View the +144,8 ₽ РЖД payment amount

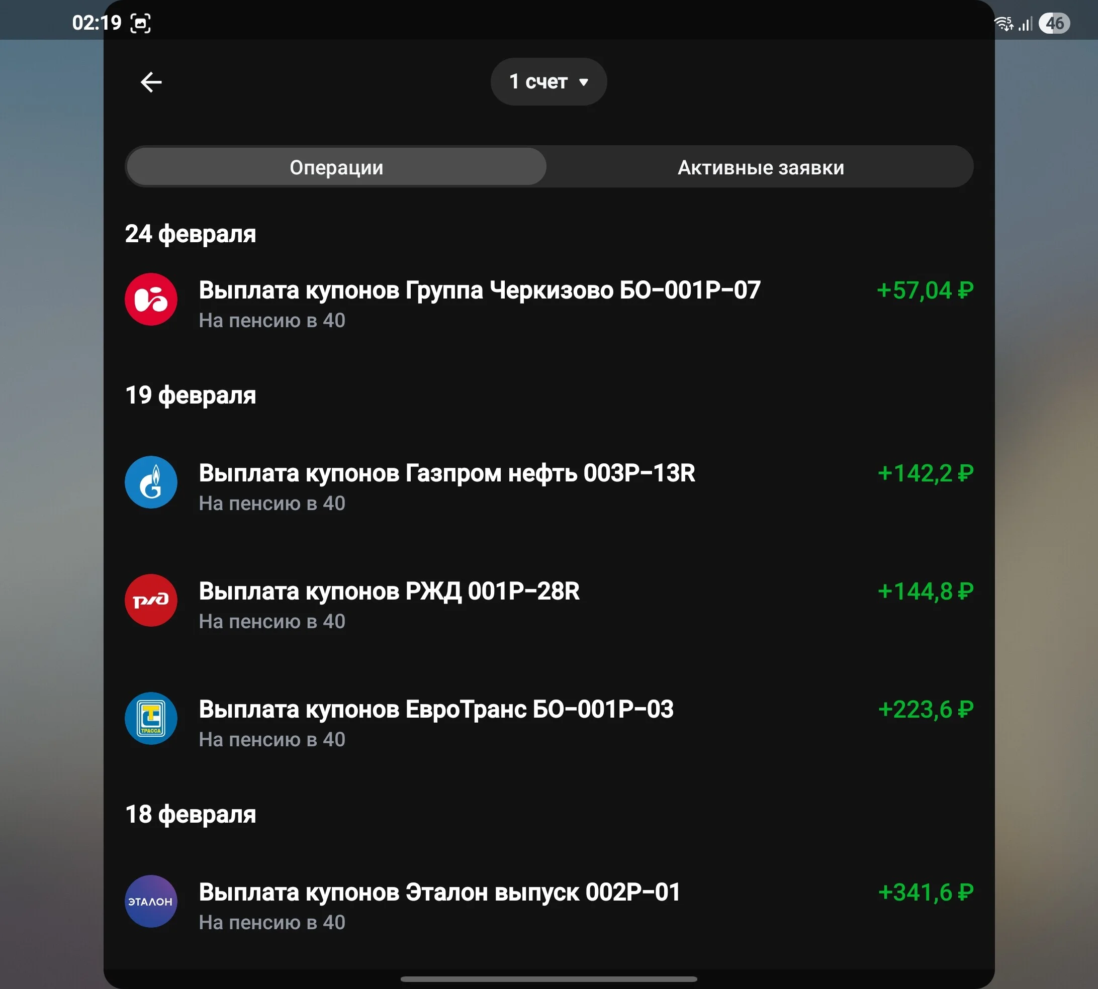[925, 591]
